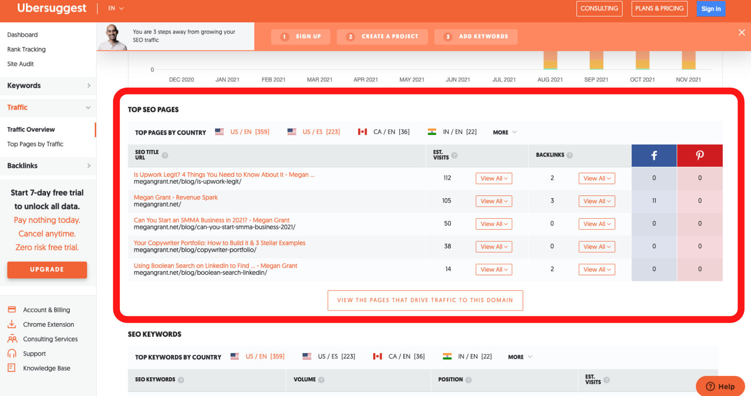Open the EN language dropdown

click(116, 9)
